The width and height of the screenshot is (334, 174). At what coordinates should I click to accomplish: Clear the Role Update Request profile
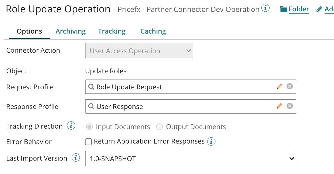coord(290,86)
